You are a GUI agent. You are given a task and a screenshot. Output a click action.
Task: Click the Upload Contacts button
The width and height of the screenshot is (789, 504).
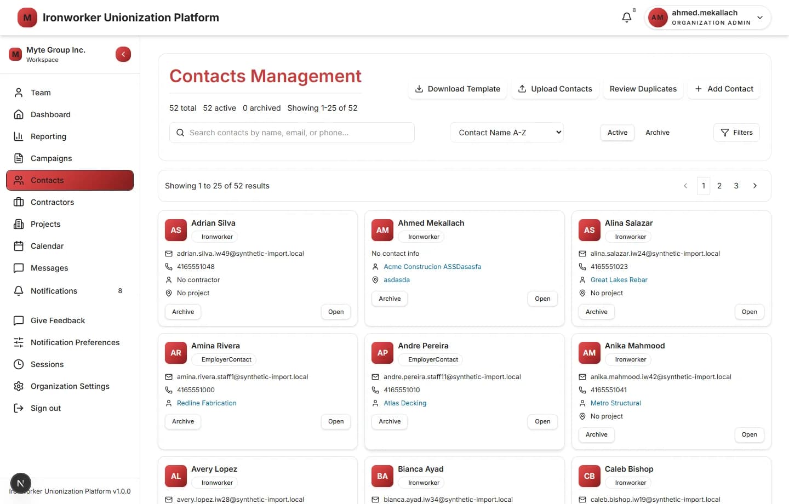[555, 89]
